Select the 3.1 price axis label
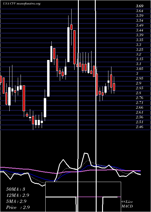 click(x=139, y=64)
